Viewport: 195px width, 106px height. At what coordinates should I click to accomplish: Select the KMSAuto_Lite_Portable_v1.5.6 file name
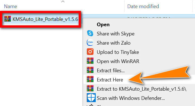tap(45, 19)
